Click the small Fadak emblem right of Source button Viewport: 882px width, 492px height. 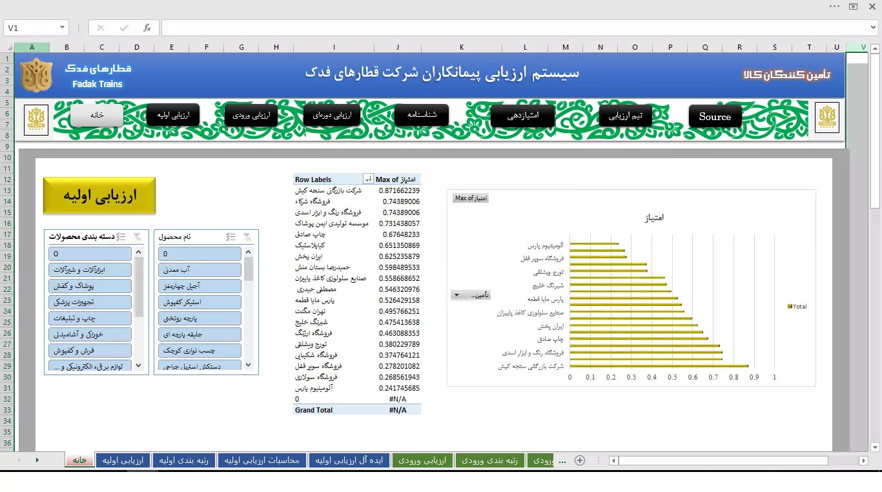(x=827, y=118)
